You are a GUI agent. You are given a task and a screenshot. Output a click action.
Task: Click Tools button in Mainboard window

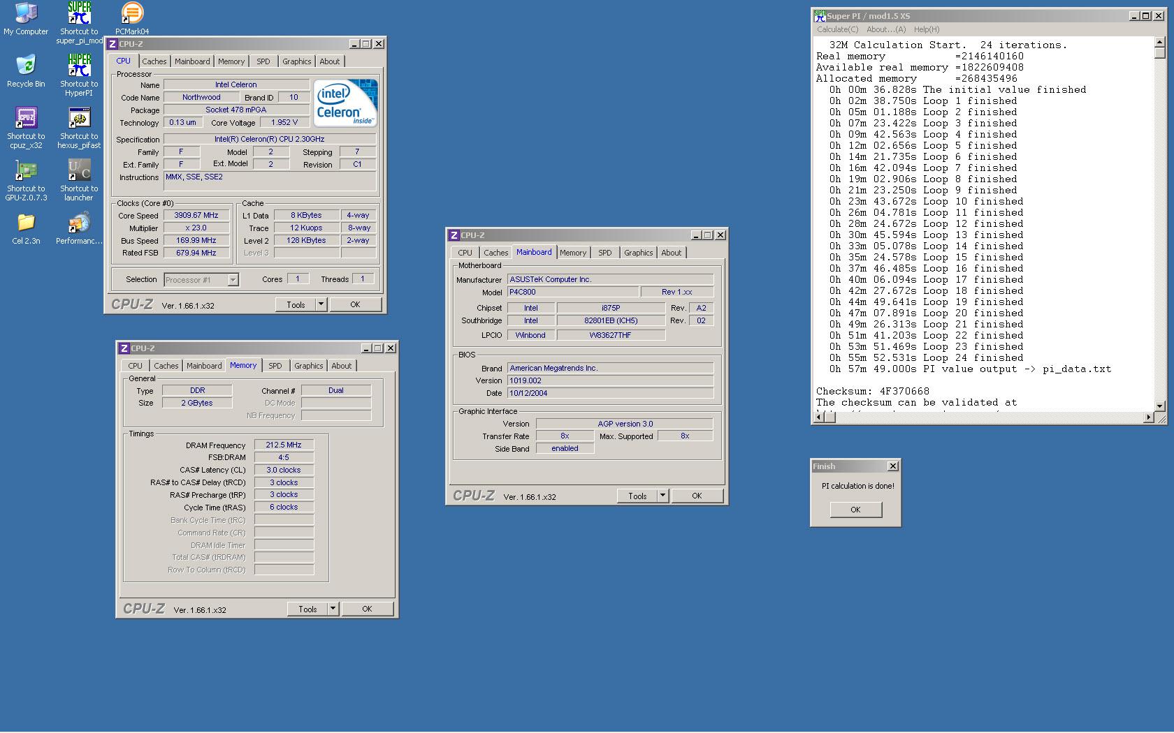637,496
